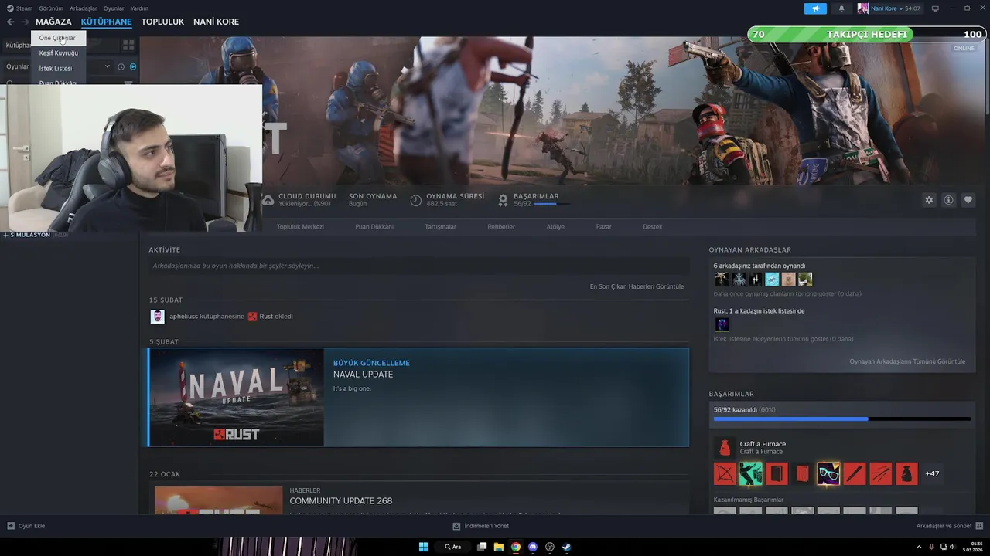
Task: Switch library to grid collections view
Action: click(x=128, y=46)
